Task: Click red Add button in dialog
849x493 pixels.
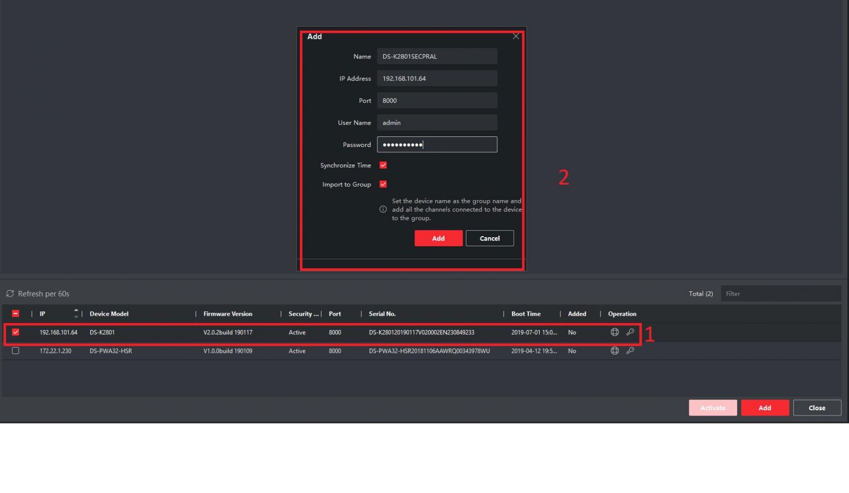Action: click(438, 238)
